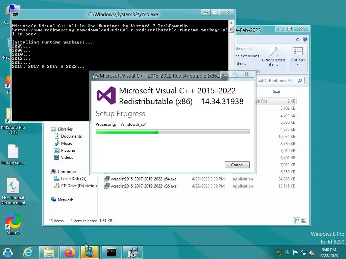Open CD Drive (D:) virtio
This screenshot has height=259, width=346.
click(x=78, y=186)
